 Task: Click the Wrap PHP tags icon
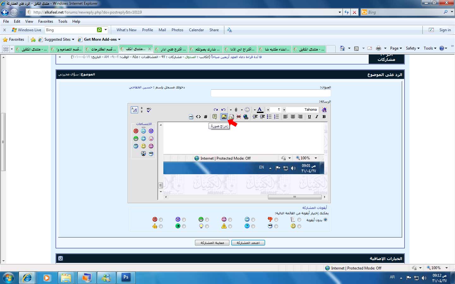pyautogui.click(x=191, y=117)
